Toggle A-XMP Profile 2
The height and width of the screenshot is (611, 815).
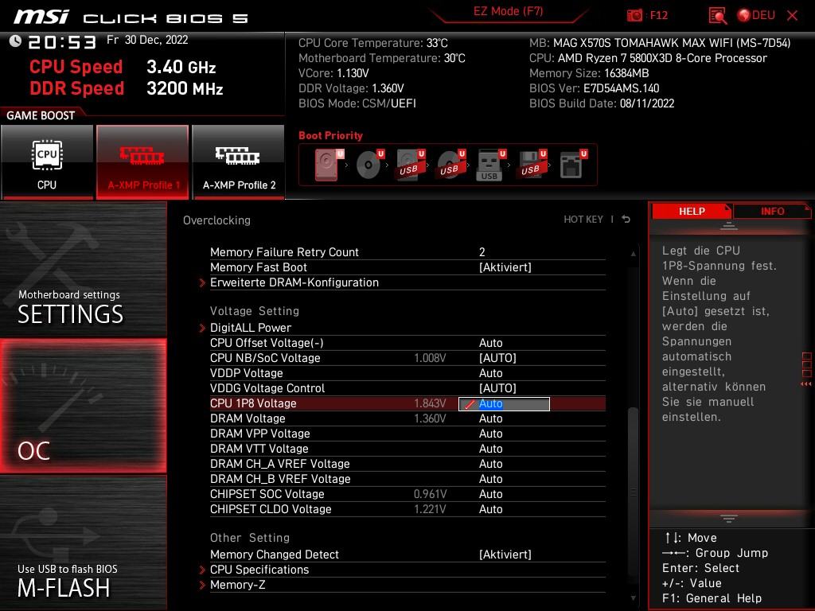click(x=239, y=162)
